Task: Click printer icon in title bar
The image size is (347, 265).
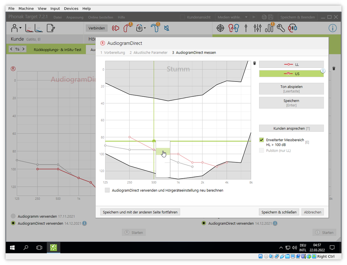Action: coord(264,17)
